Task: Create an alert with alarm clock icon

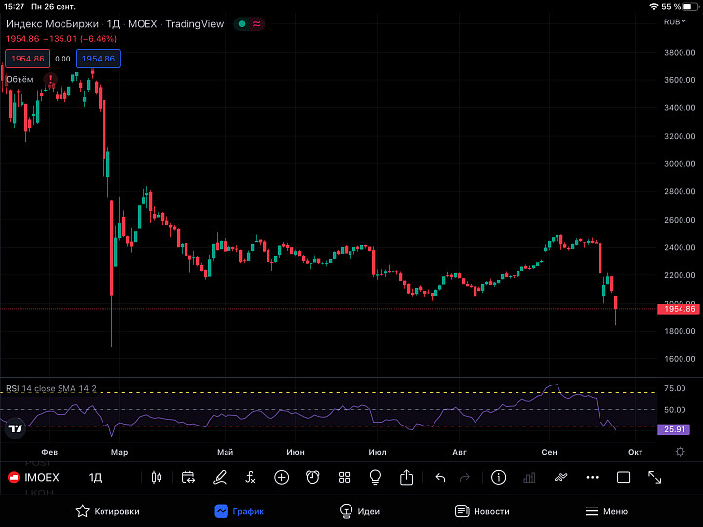Action: (312, 477)
